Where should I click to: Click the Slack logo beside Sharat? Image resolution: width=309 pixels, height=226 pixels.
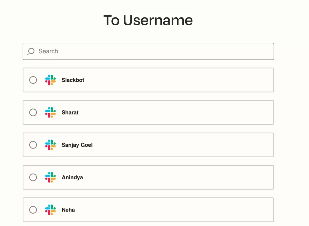click(x=50, y=113)
